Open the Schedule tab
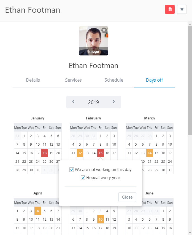Screen dimensions: 192x235 pos(114,80)
